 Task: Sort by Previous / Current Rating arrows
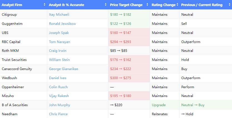click(229, 5)
